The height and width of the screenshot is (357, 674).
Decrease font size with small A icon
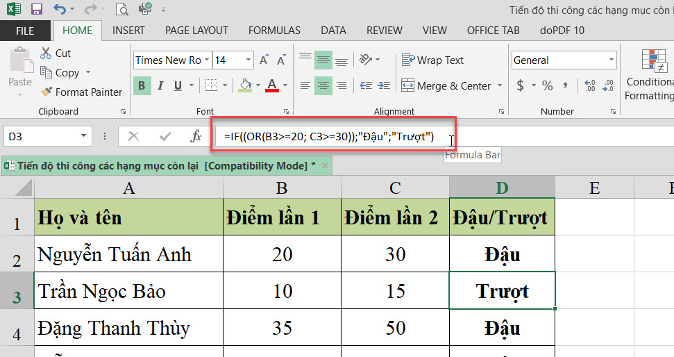pyautogui.click(x=282, y=60)
